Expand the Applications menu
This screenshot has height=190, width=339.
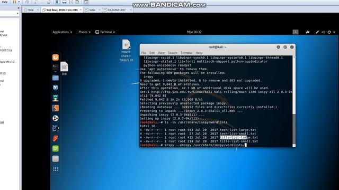tap(63, 32)
